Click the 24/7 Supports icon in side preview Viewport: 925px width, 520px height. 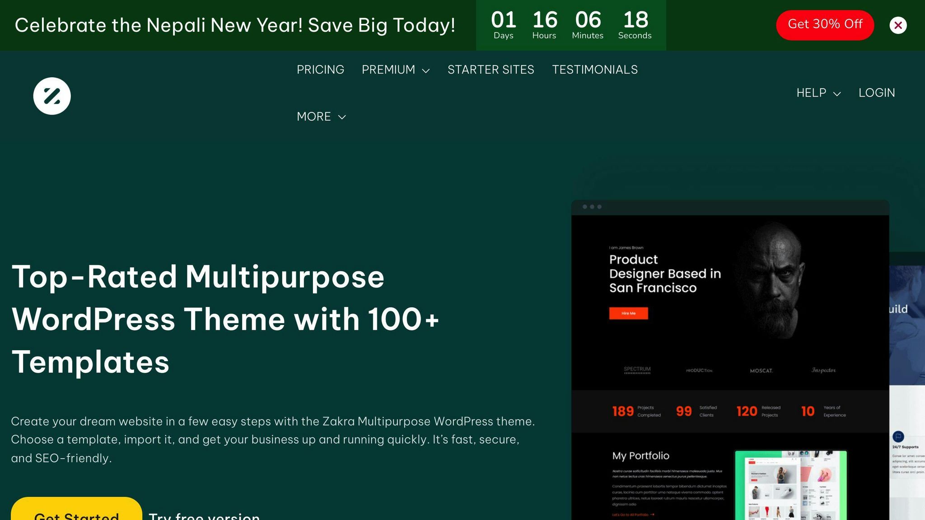tap(898, 436)
